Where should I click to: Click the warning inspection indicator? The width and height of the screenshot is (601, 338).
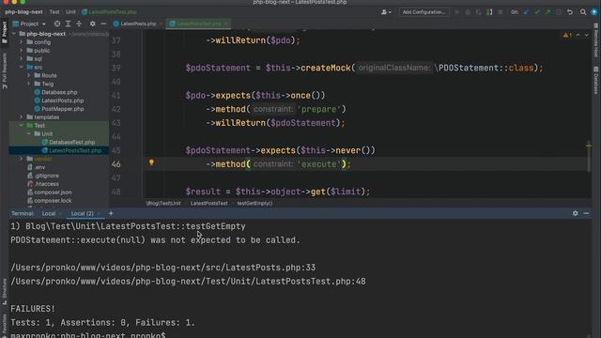click(x=567, y=35)
